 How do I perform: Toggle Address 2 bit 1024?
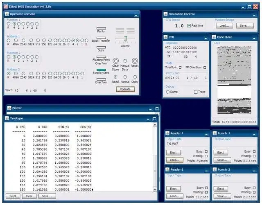pyautogui.click(x=31, y=74)
